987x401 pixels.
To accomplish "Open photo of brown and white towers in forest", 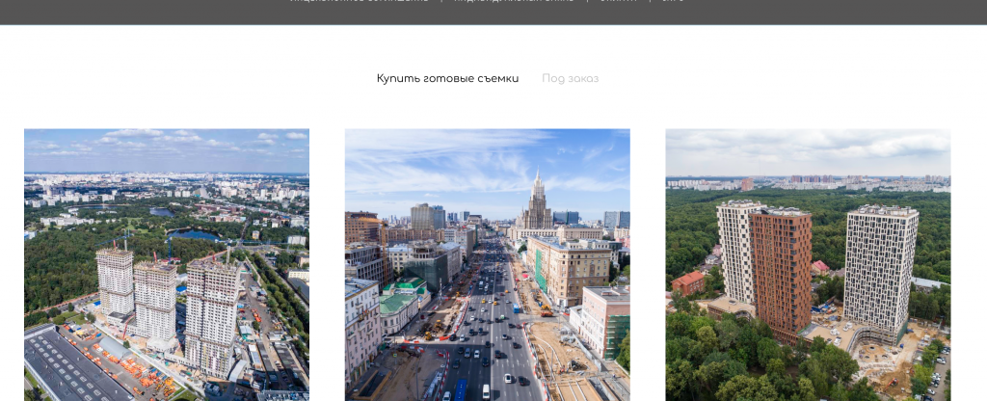I will coord(809,265).
